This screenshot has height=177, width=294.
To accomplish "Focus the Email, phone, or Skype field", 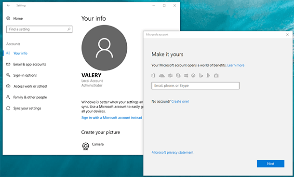I will point(195,85).
